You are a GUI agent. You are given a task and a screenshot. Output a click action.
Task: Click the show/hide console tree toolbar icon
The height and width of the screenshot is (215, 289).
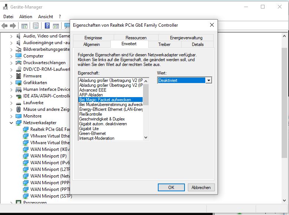click(x=24, y=26)
